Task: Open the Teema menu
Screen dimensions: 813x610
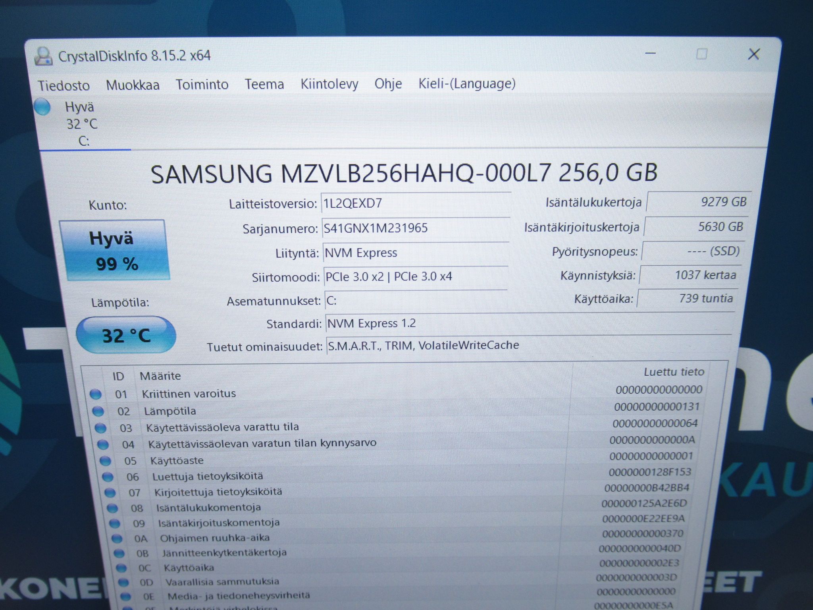Action: pos(264,84)
